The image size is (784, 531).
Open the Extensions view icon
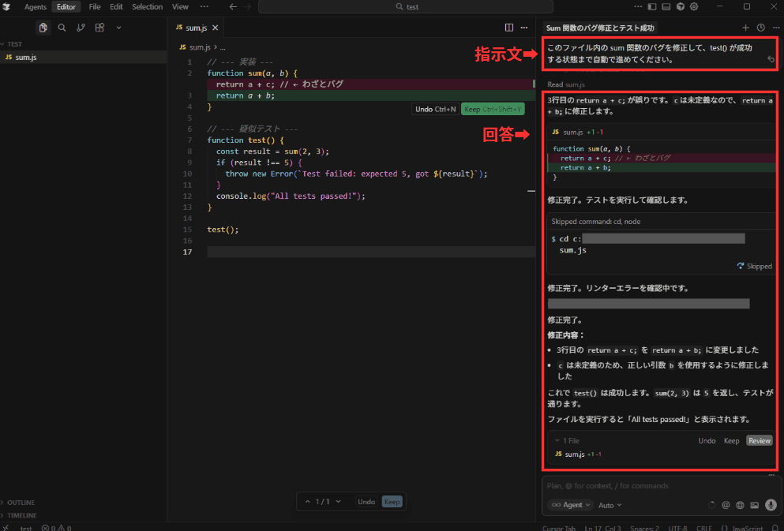point(99,27)
